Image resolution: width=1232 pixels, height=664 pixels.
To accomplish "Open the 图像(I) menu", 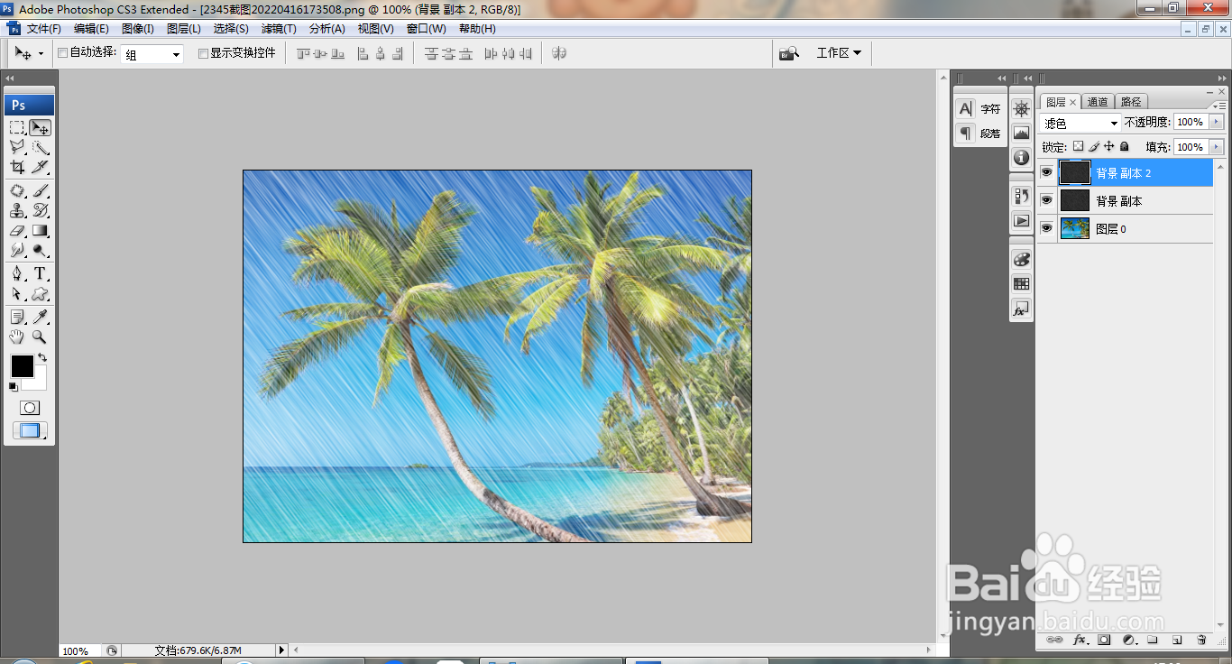I will tap(138, 29).
